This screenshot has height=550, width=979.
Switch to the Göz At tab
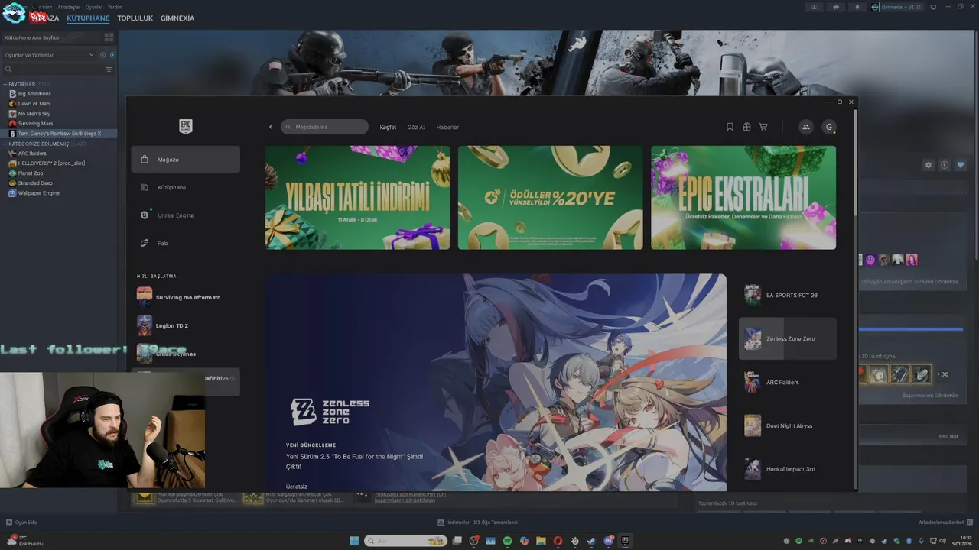pos(416,128)
